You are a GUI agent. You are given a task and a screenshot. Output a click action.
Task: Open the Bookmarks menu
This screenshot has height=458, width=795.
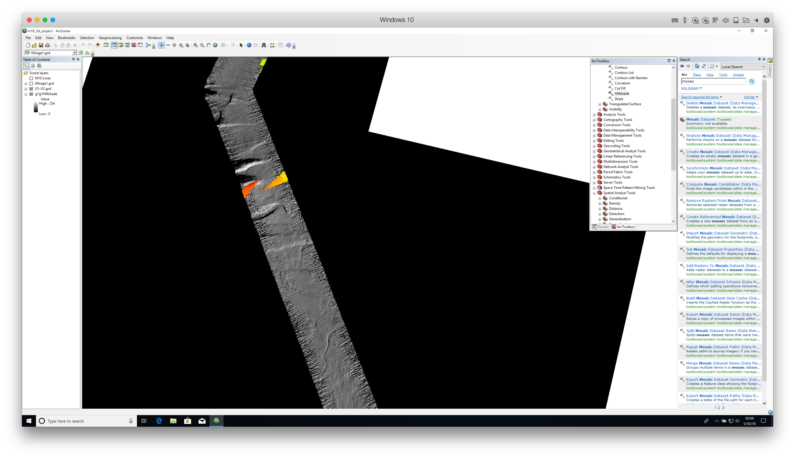pyautogui.click(x=67, y=38)
